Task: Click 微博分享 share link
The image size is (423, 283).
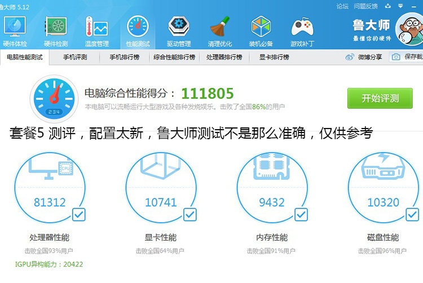Action: pyautogui.click(x=370, y=57)
